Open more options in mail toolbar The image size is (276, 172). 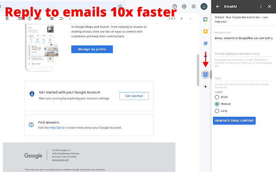click(70, 18)
